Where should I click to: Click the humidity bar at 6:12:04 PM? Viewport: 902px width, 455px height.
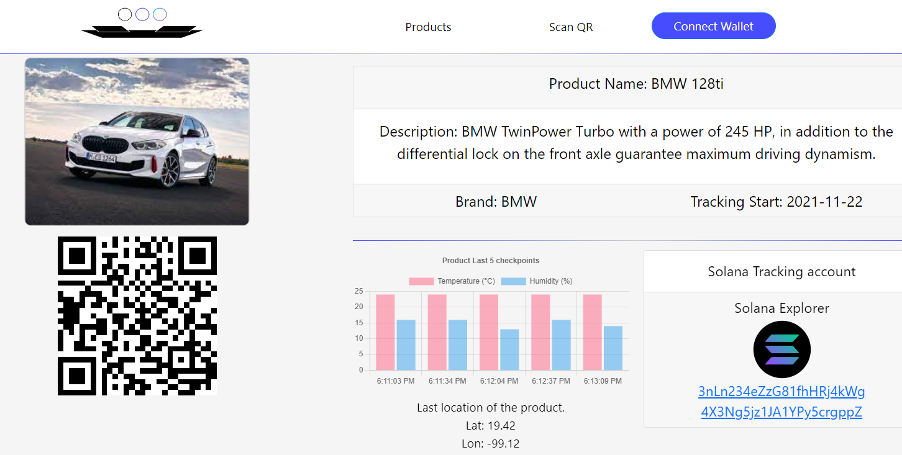pos(509,349)
